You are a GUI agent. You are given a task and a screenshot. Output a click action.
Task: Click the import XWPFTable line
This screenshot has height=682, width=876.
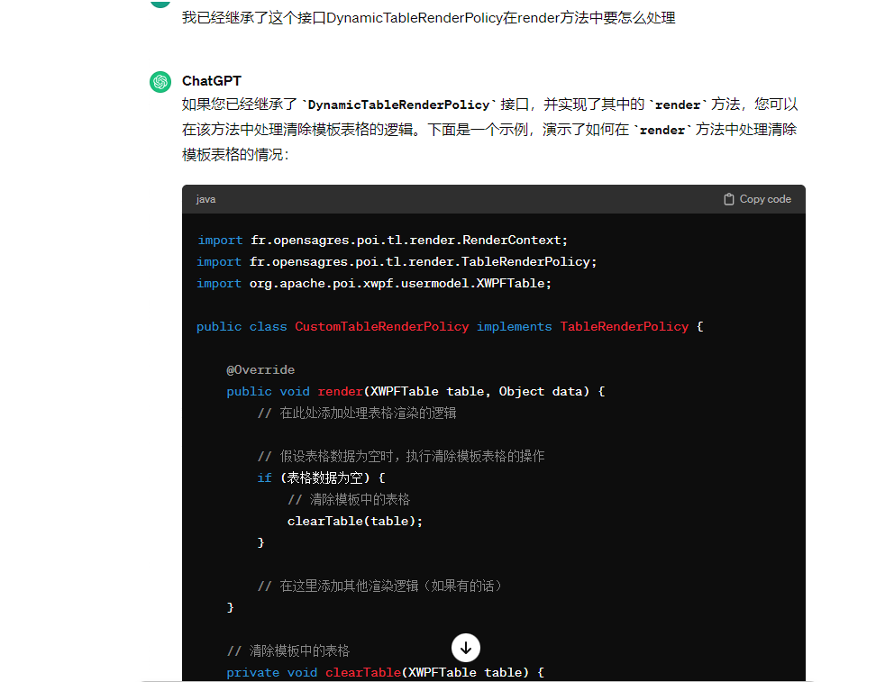point(374,284)
